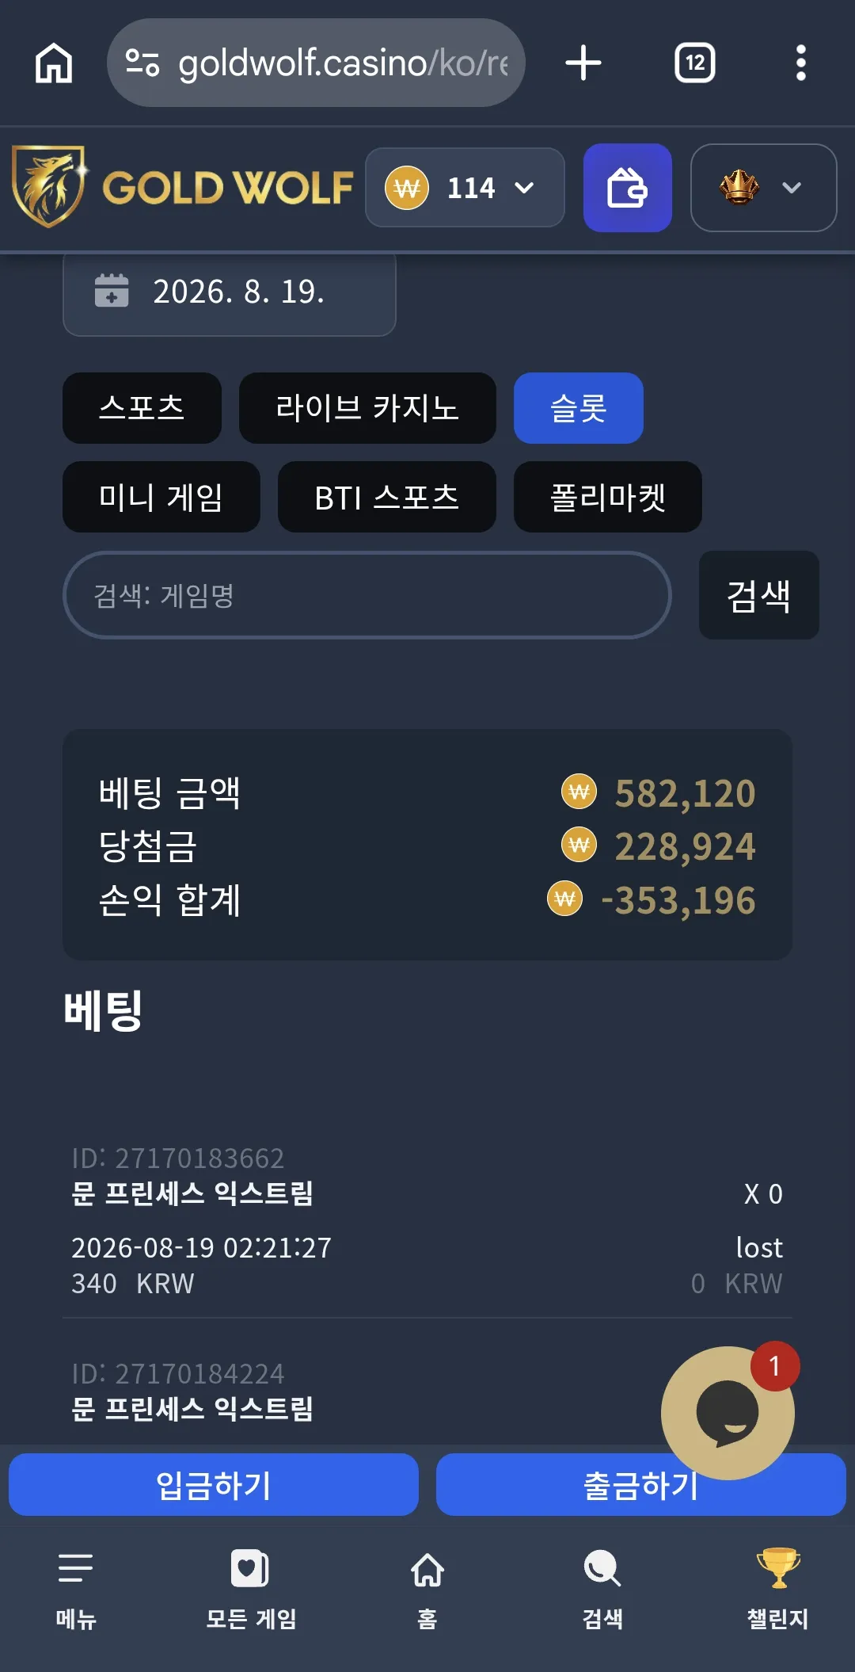Switch to the 미니 게임 filter
The height and width of the screenshot is (1672, 855).
tap(161, 497)
